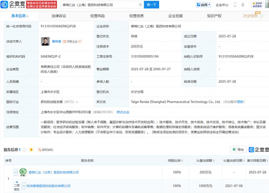Open the mobile phone icon in header

pyautogui.click(x=235, y=5)
